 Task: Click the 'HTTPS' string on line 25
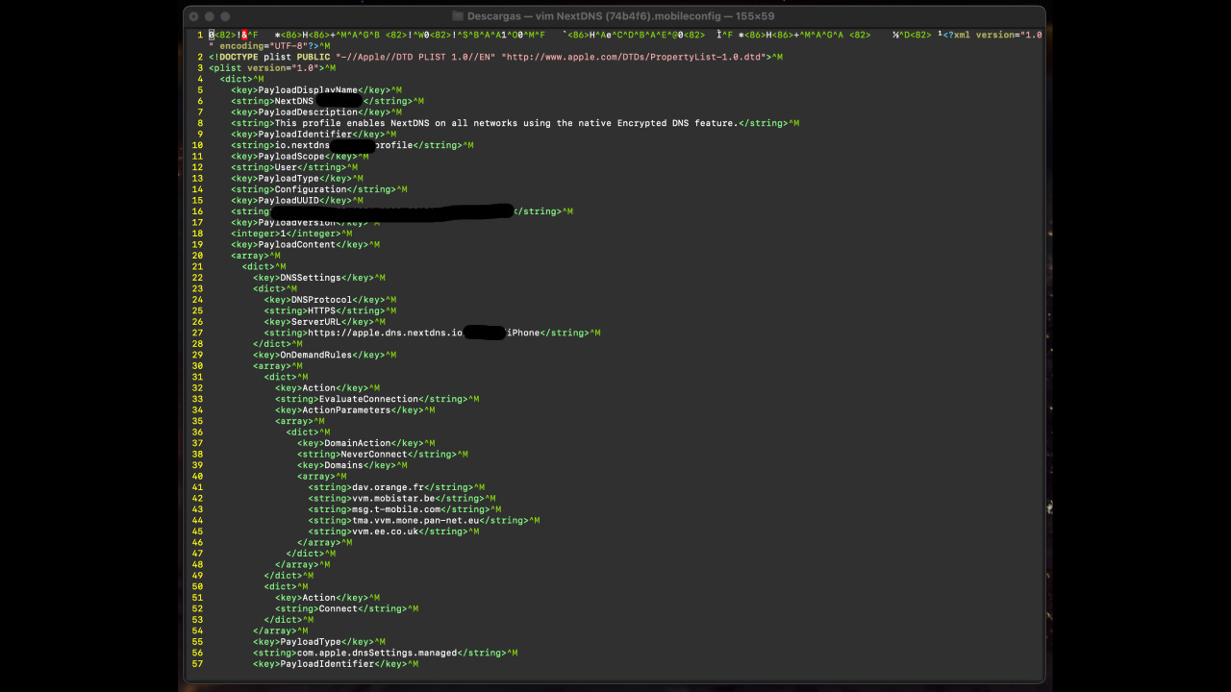coord(322,311)
